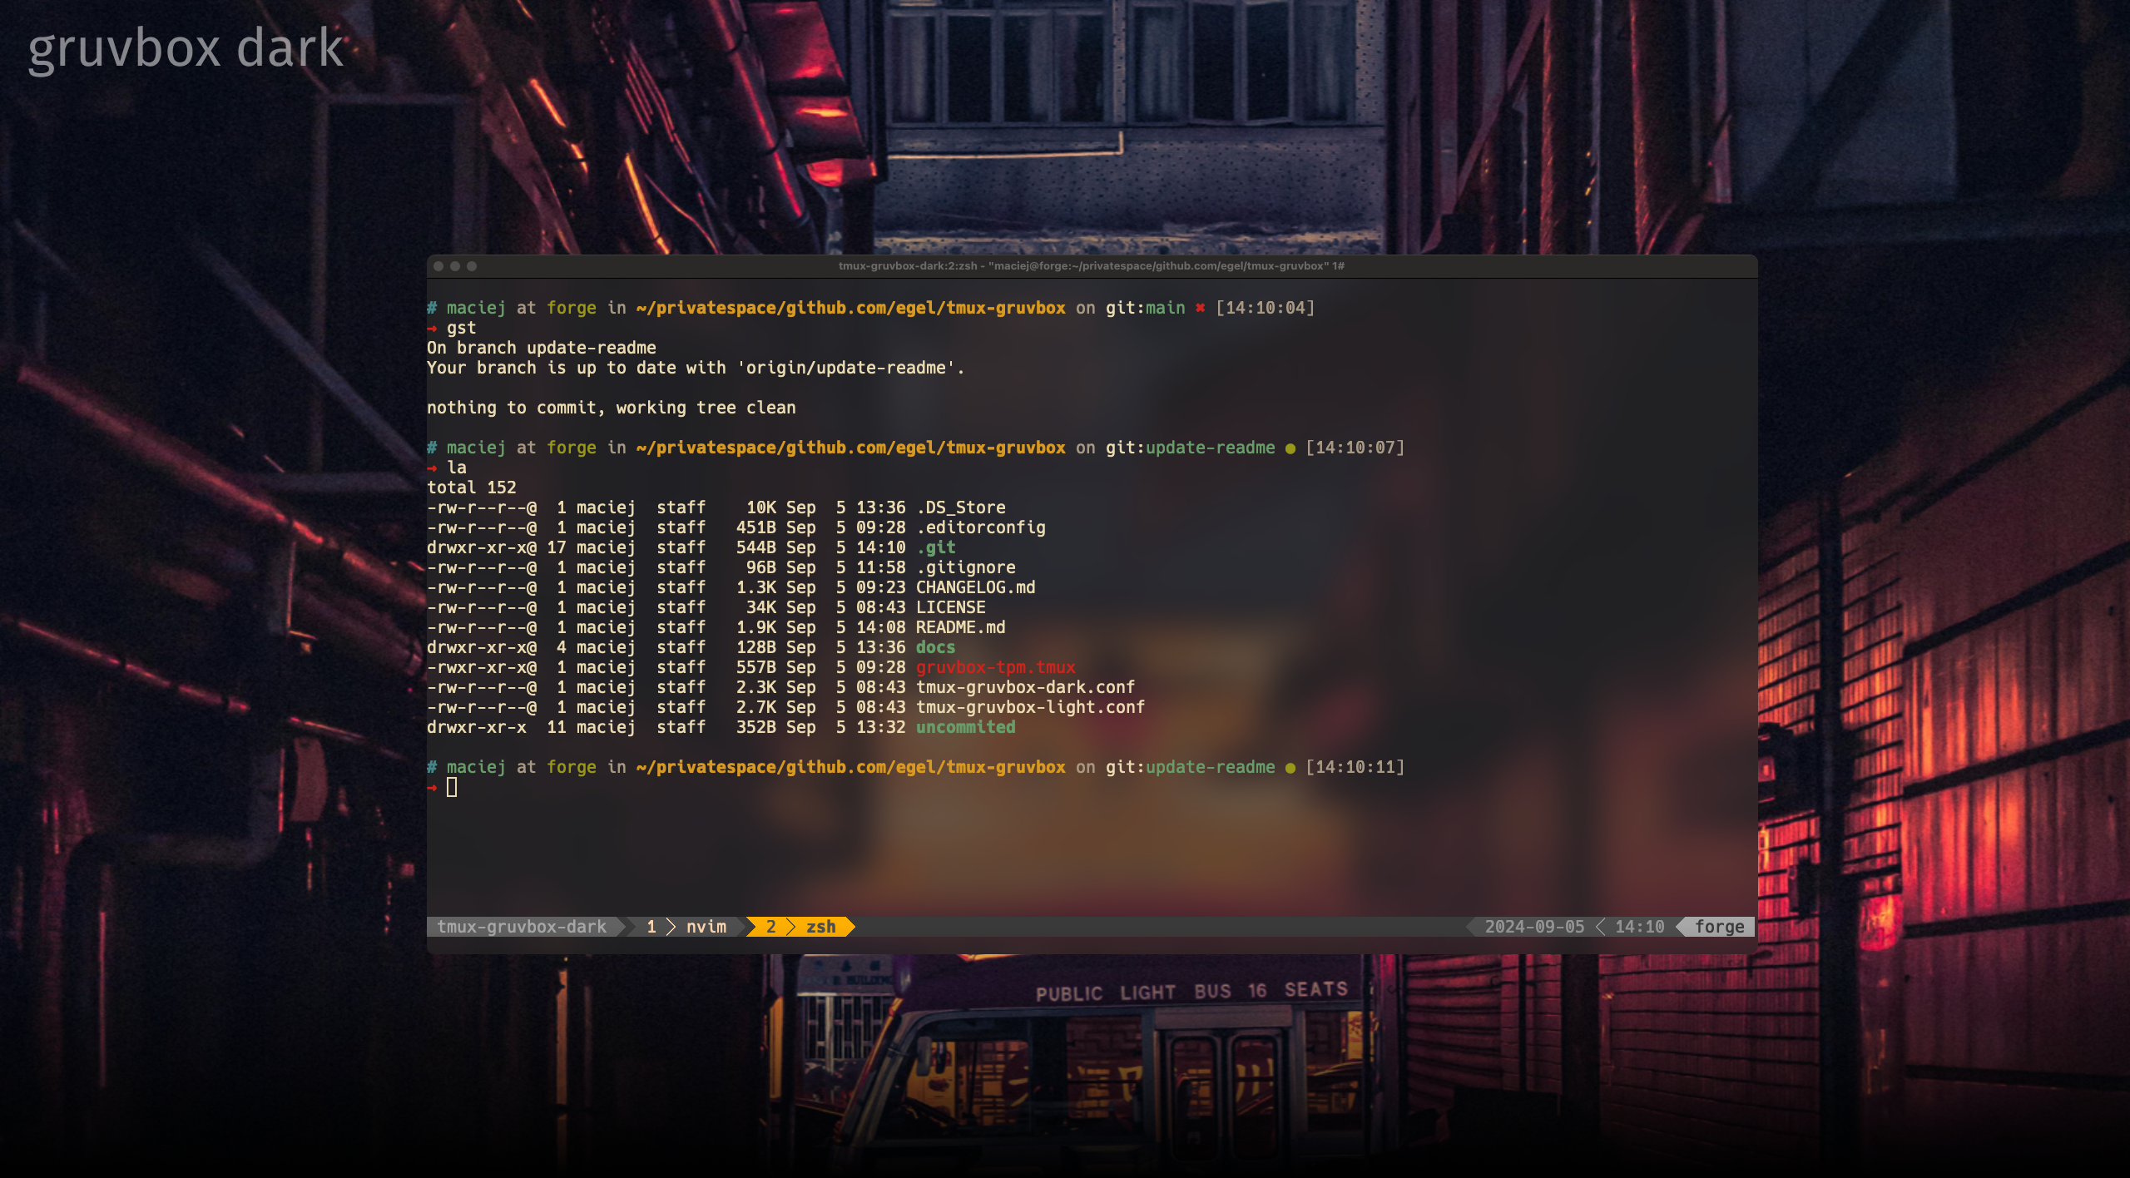This screenshot has width=2130, height=1178.
Task: Click the gruvbox-tpm.tmux file name
Action: tap(996, 667)
